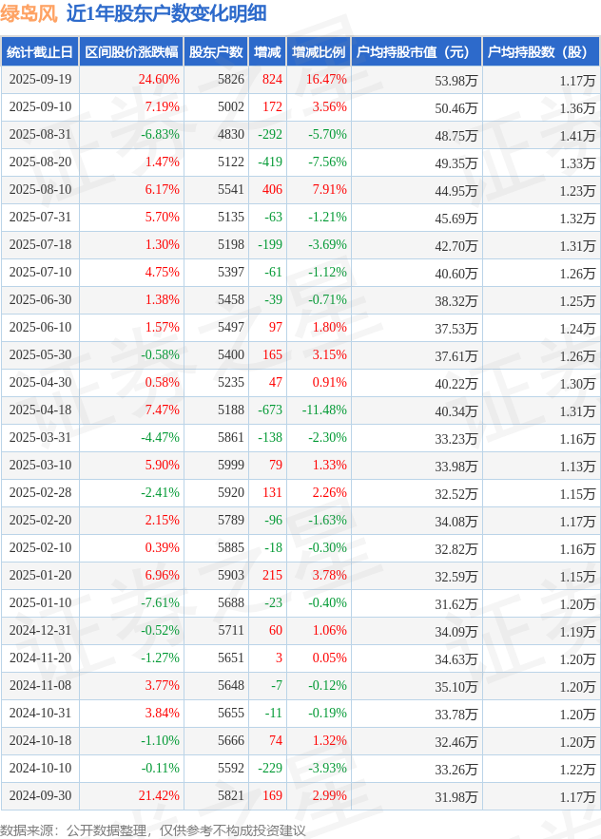
Task: Click the 2024-09-30 date cell
Action: click(x=40, y=795)
